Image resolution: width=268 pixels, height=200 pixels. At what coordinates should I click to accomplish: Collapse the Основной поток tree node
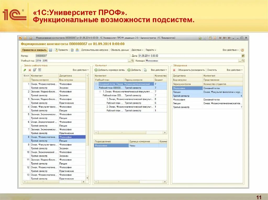coord(96,84)
